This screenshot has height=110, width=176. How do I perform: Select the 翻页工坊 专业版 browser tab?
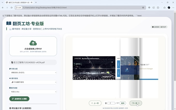pos(19,2)
